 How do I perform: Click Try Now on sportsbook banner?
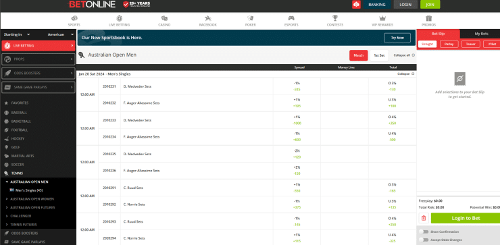click(x=397, y=38)
